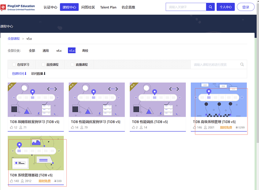Toggle the 在线学习 checkbox
This screenshot has height=190, width=259.
click(14, 65)
